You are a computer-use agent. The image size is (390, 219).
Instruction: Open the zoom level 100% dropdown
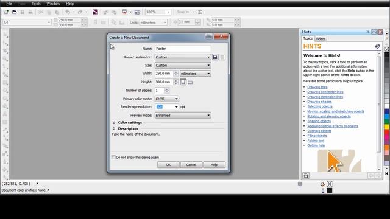pyautogui.click(x=168, y=12)
